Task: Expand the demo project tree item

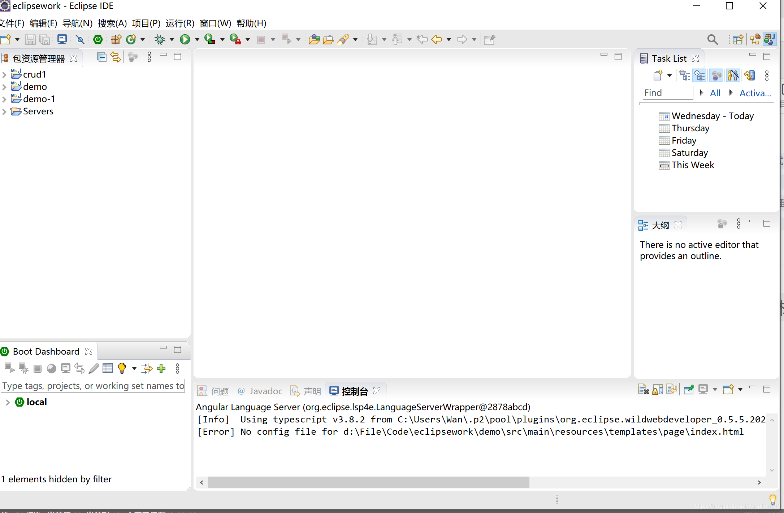Action: pyautogui.click(x=4, y=86)
